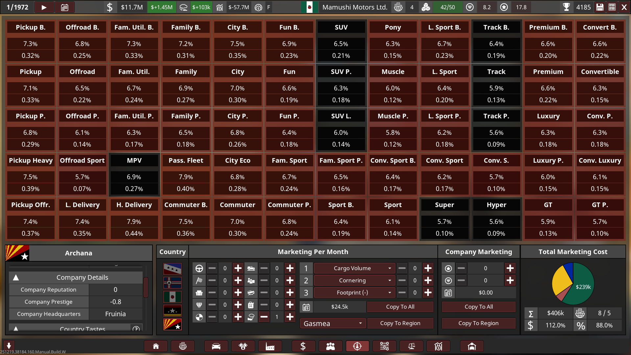Click the balance scales icon
Viewport: 631px width, 355px height.
click(411, 346)
